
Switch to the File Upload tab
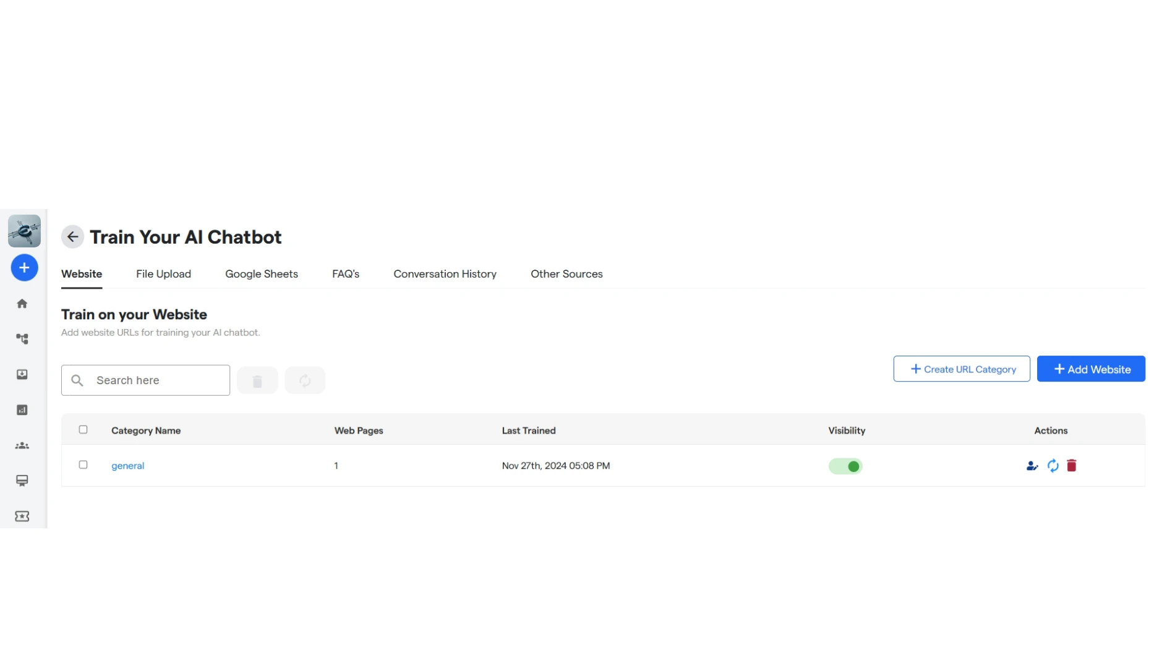163,274
